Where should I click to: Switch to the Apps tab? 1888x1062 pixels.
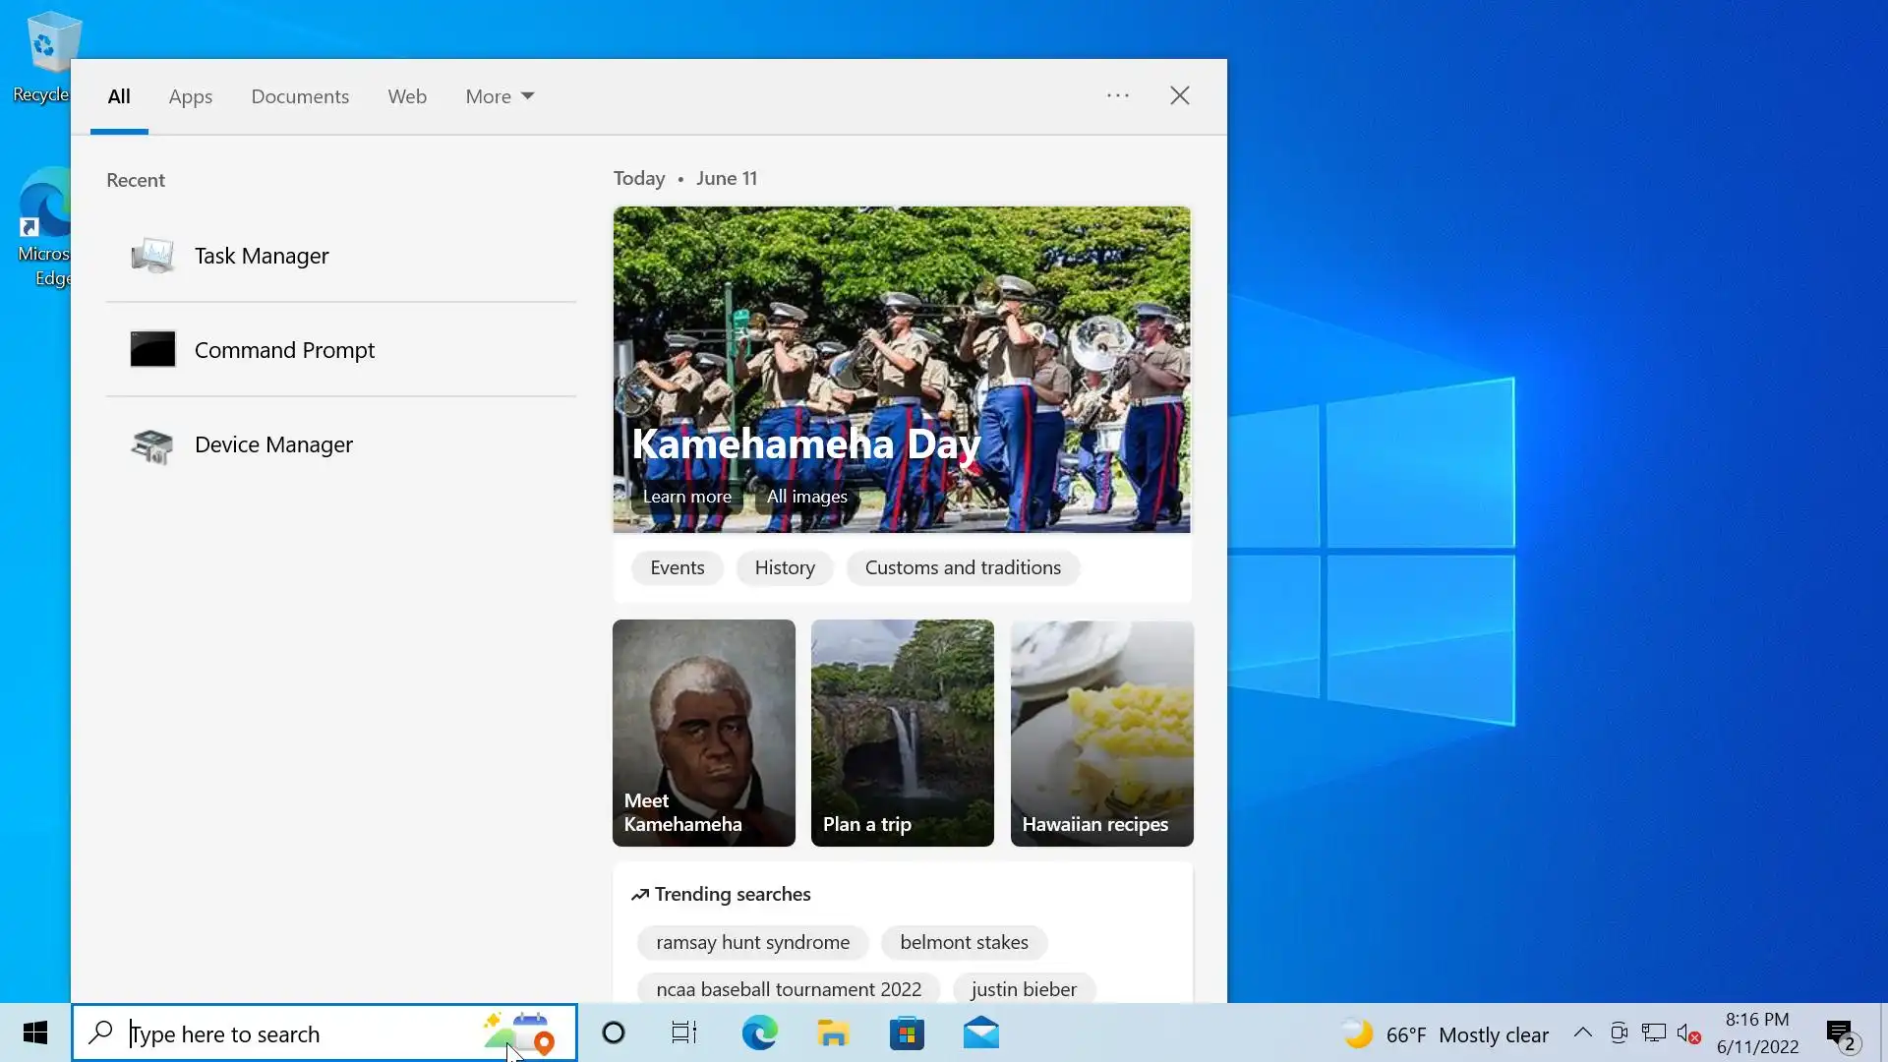click(x=190, y=96)
